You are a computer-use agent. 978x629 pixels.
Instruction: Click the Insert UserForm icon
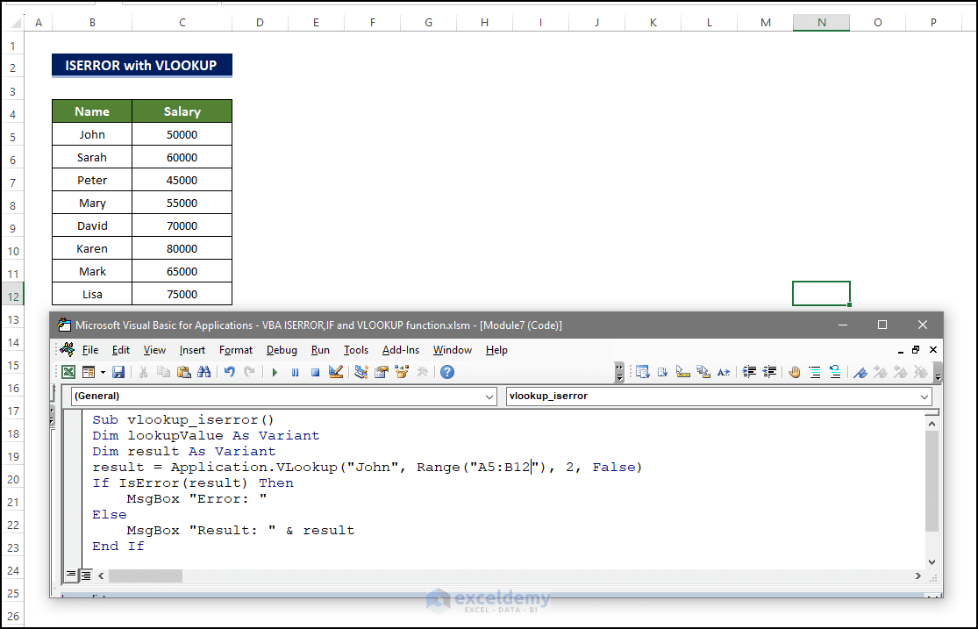(89, 373)
